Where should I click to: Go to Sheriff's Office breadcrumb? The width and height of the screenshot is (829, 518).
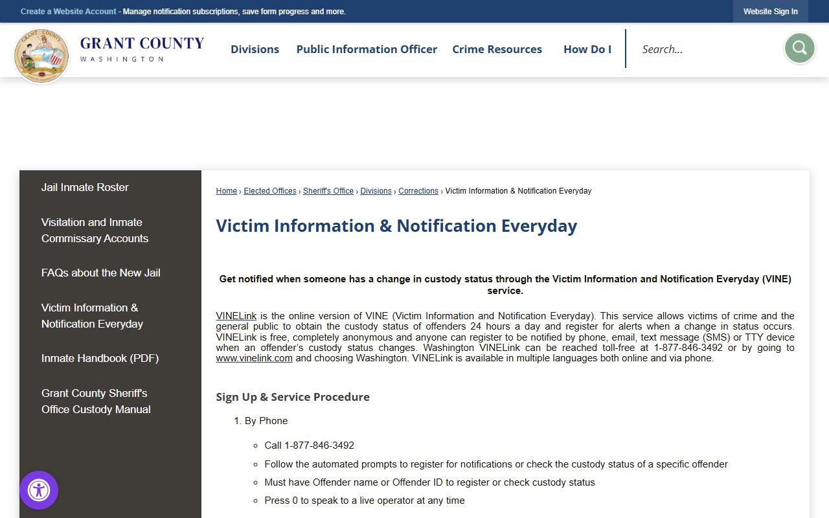328,191
